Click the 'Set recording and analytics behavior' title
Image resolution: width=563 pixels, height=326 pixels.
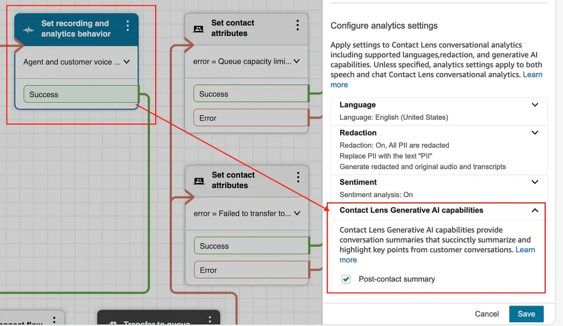tap(76, 29)
